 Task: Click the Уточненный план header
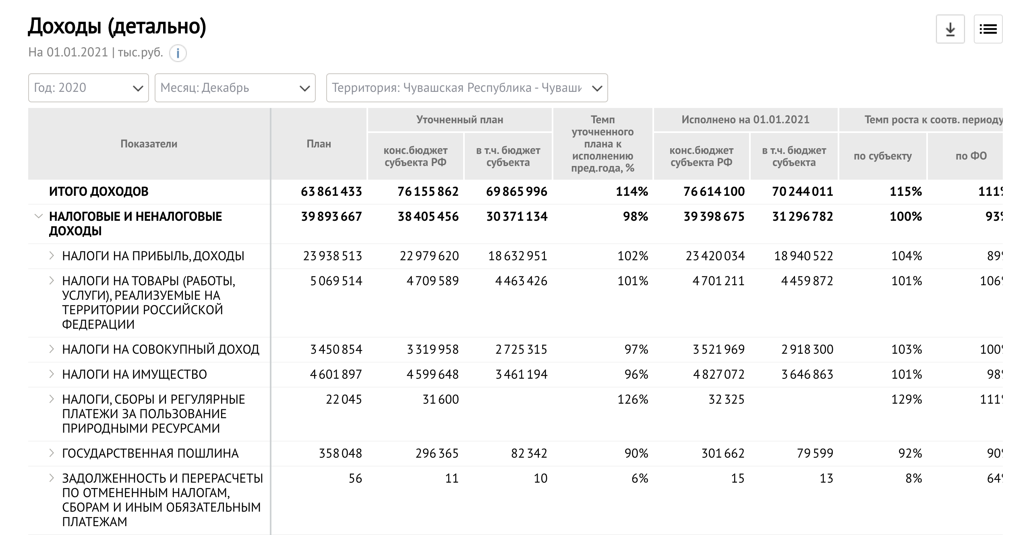(x=460, y=120)
